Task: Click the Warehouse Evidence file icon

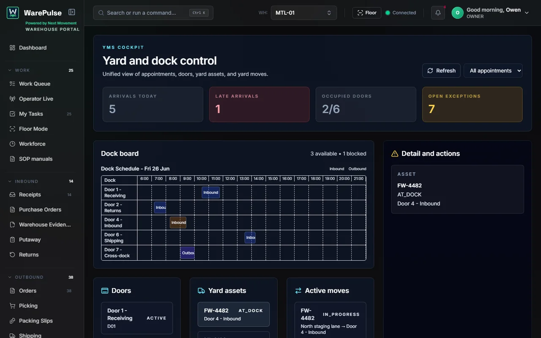Action: pyautogui.click(x=12, y=225)
